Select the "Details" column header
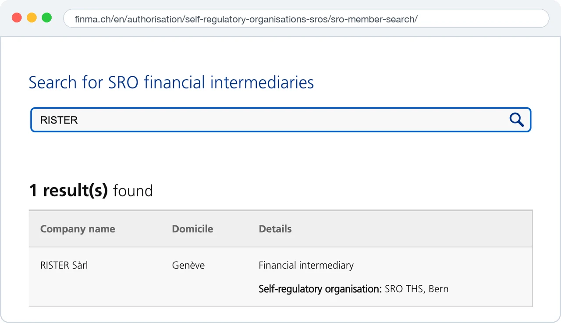The height and width of the screenshot is (323, 561). 275,229
